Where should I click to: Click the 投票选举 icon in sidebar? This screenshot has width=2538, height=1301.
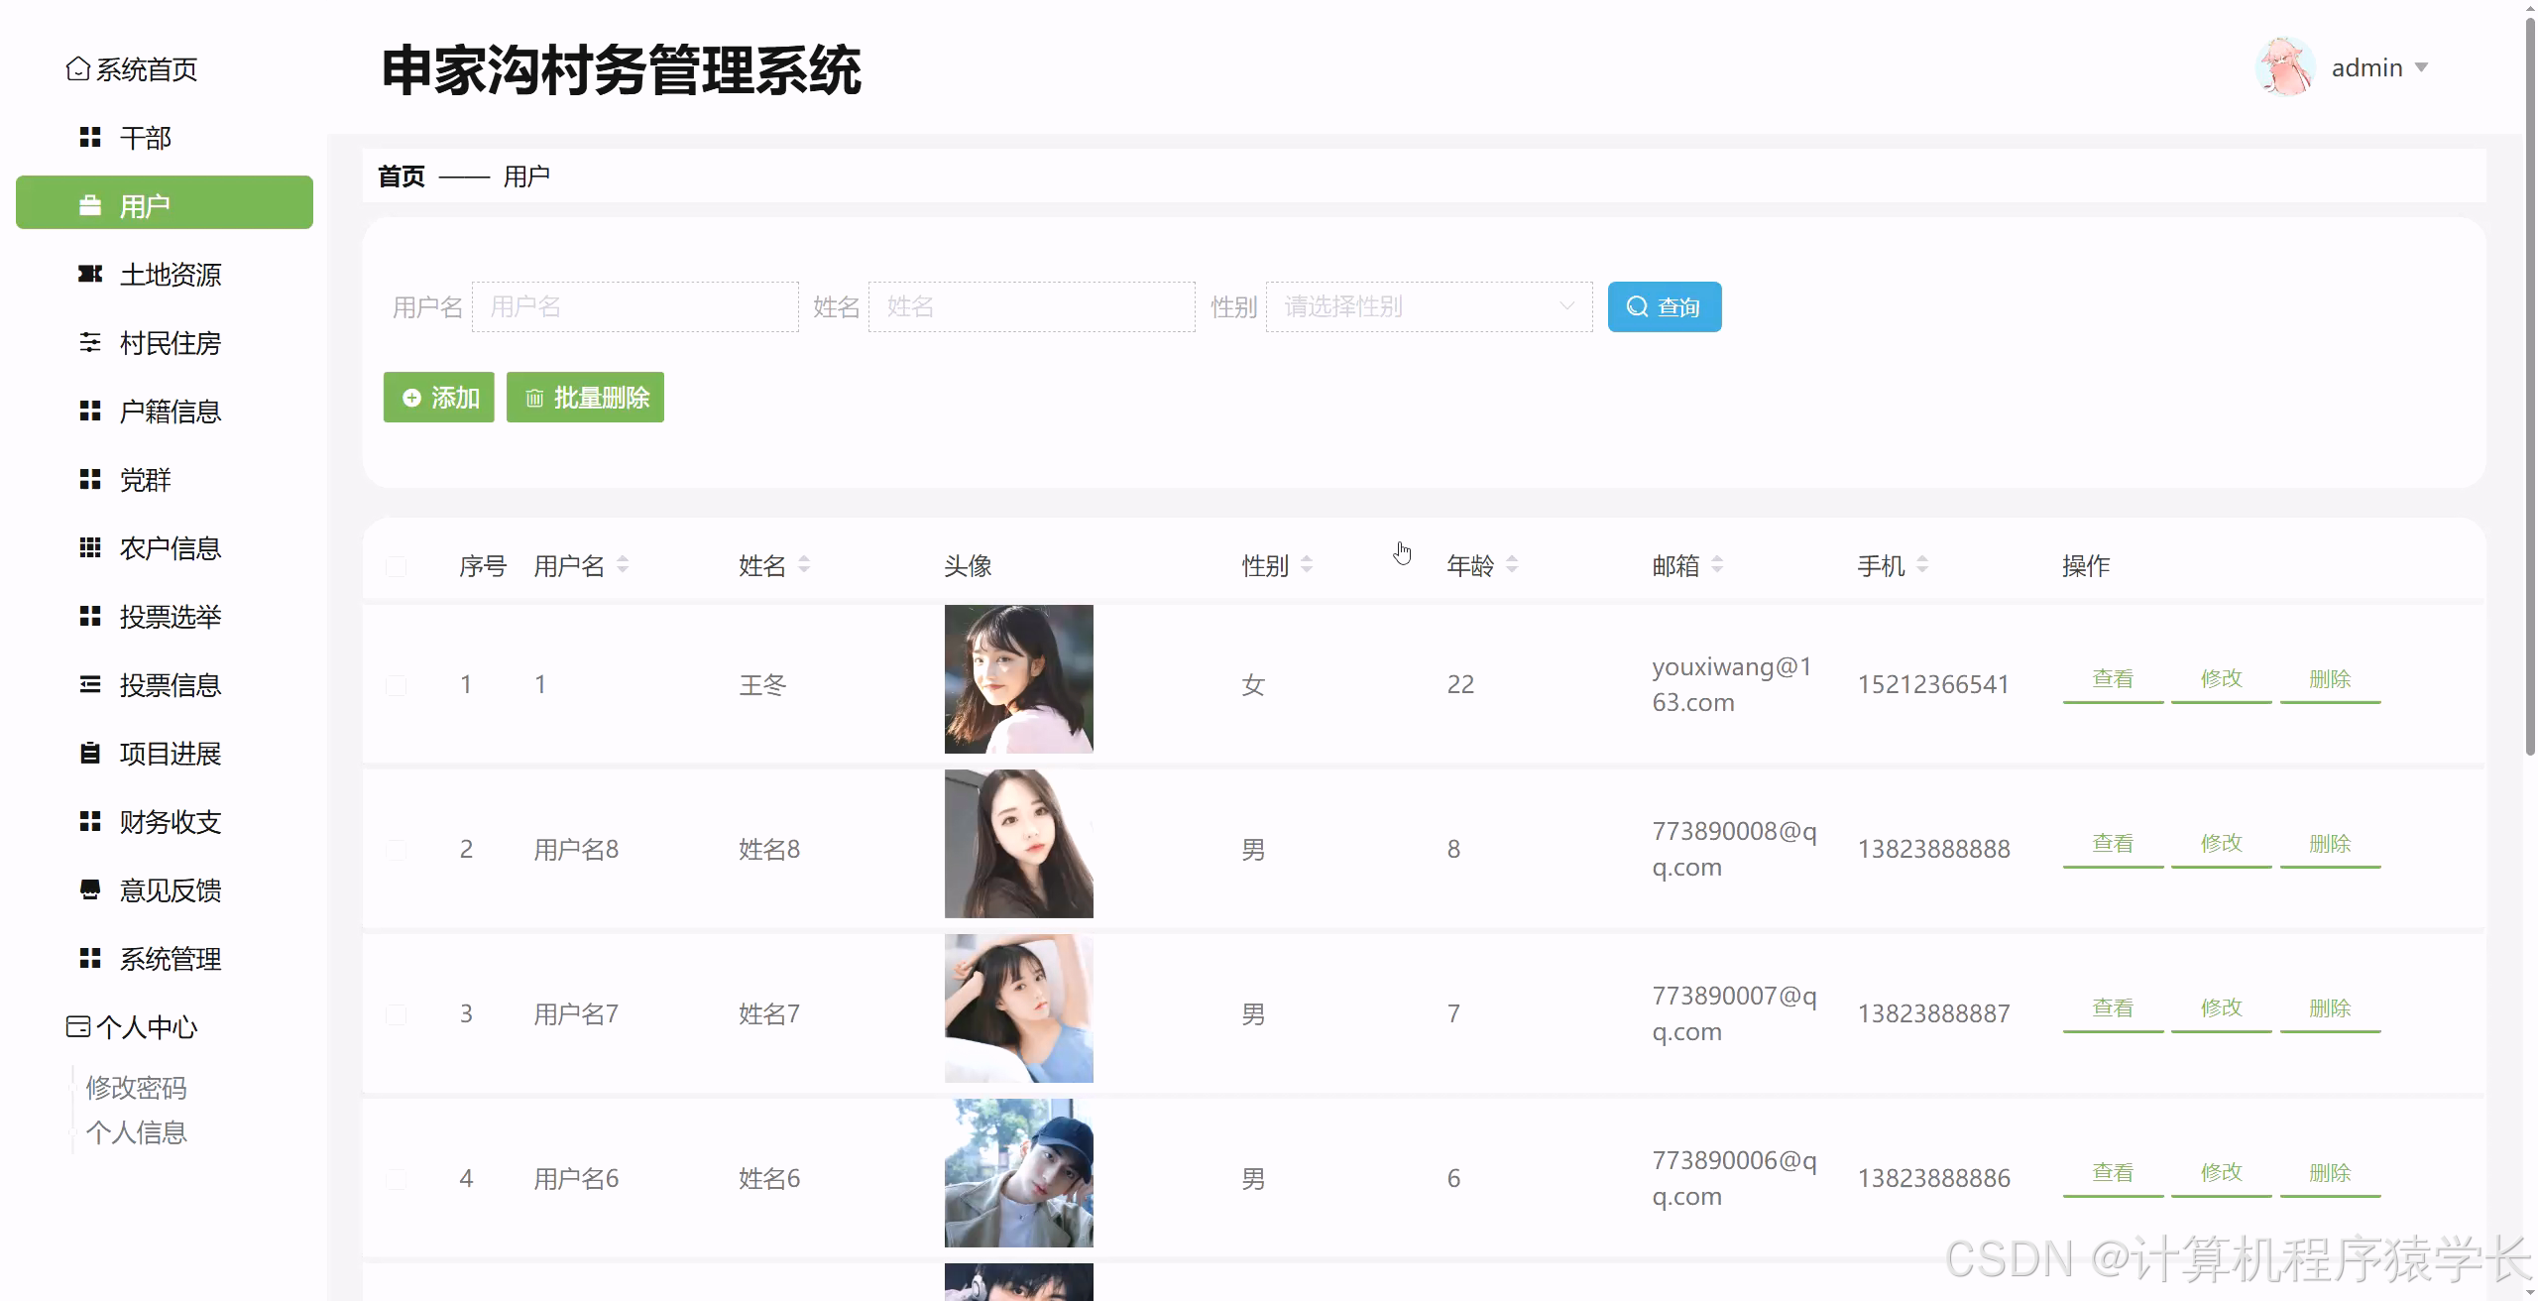point(90,617)
